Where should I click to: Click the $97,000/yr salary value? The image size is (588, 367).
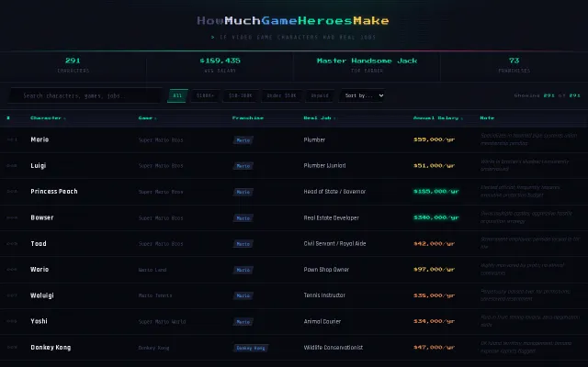click(434, 269)
